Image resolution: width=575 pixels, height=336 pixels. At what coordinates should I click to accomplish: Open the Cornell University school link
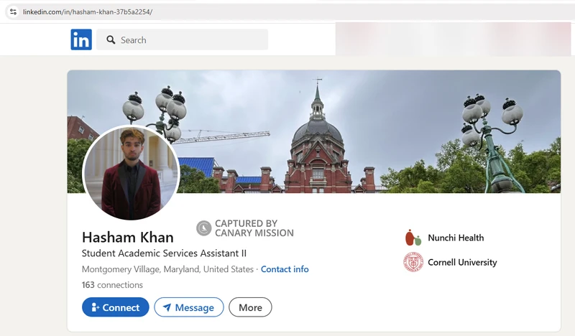pos(462,262)
